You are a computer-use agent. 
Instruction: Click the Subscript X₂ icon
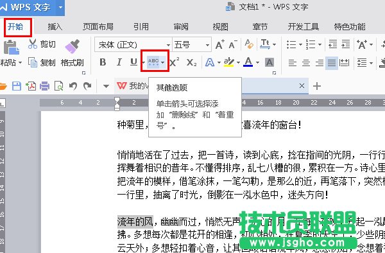[191, 62]
